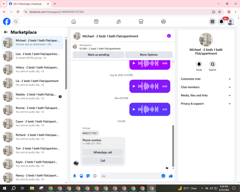Image resolution: width=240 pixels, height=192 pixels.
Task: Open the Cayce conversation
Action: pyautogui.click(x=32, y=123)
